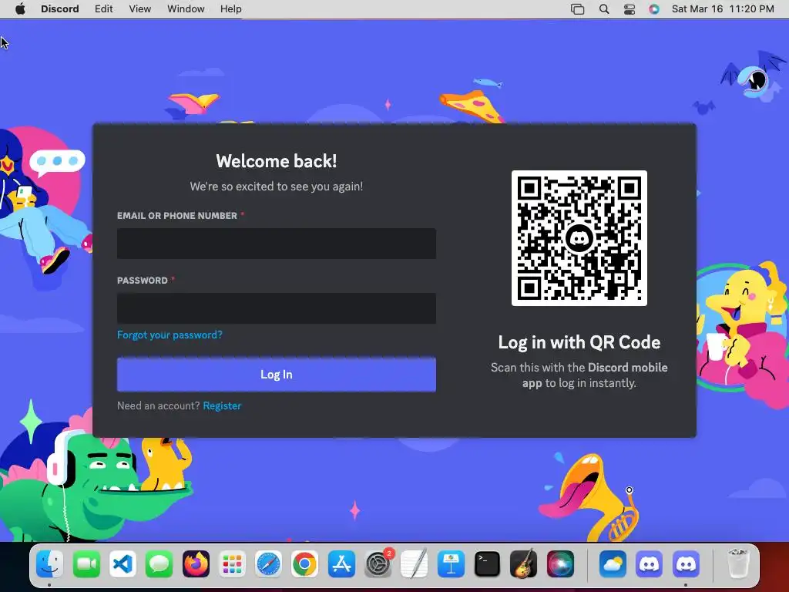Click the Log In button
The width and height of the screenshot is (789, 592).
point(277,375)
